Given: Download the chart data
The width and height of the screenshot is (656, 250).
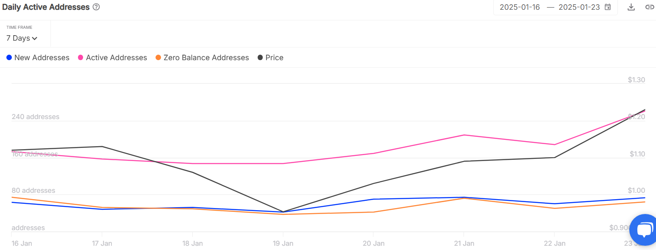Looking at the screenshot, I should pyautogui.click(x=631, y=7).
